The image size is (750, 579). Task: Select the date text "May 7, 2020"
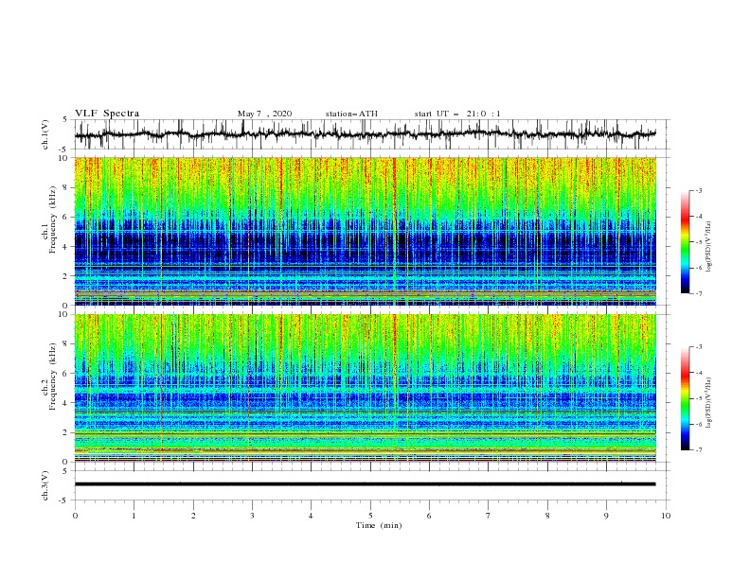click(264, 114)
